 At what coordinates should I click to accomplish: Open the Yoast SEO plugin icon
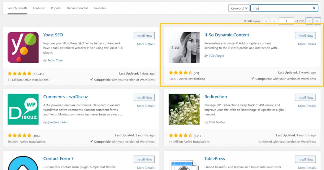[x=23, y=47]
